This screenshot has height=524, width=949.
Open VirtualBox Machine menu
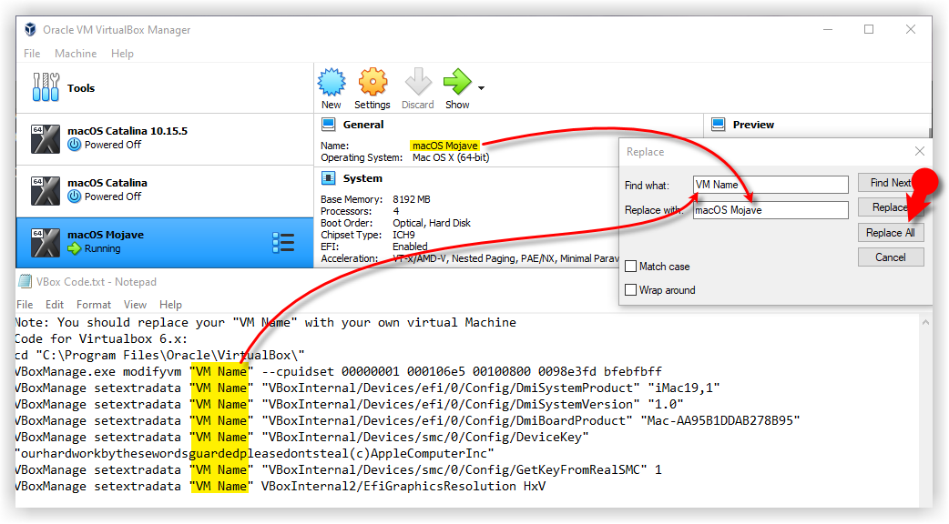point(76,53)
